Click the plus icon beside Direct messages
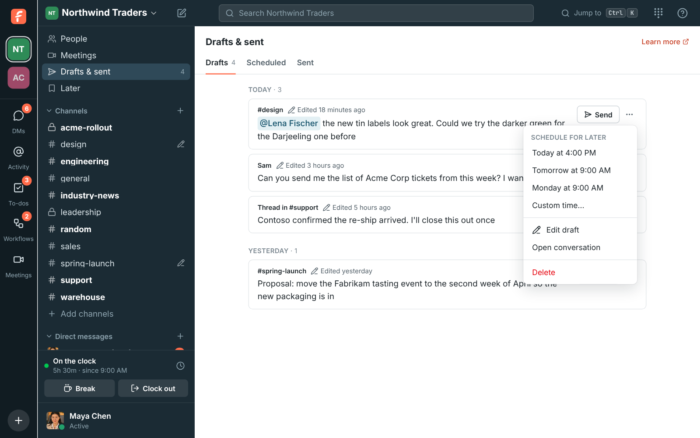 click(180, 336)
